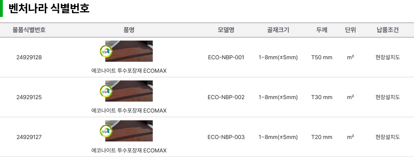Click the 골재크기 column header
414x157 pixels.
[x=278, y=30]
